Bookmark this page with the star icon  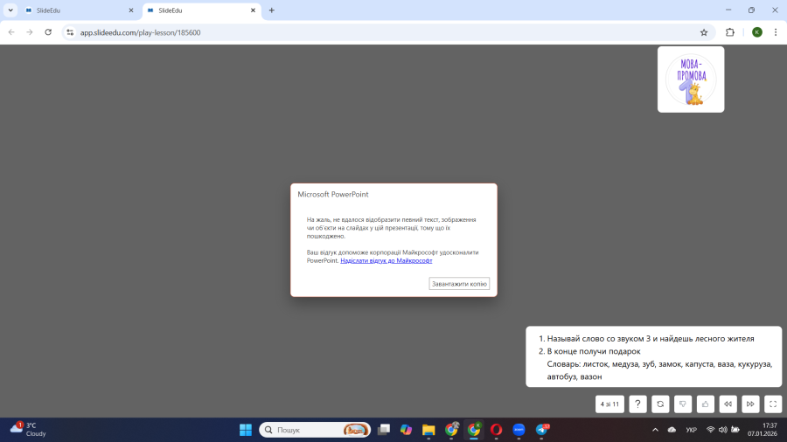tap(704, 32)
